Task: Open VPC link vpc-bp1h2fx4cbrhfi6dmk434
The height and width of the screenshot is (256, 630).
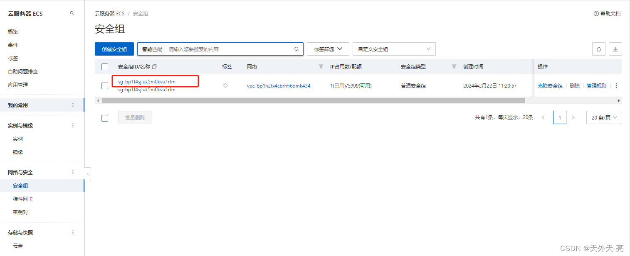Action: click(279, 86)
